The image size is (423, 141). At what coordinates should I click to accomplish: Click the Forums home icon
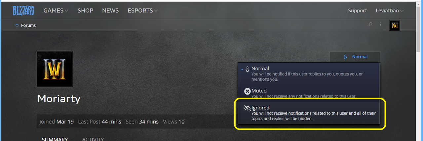pyautogui.click(x=17, y=25)
